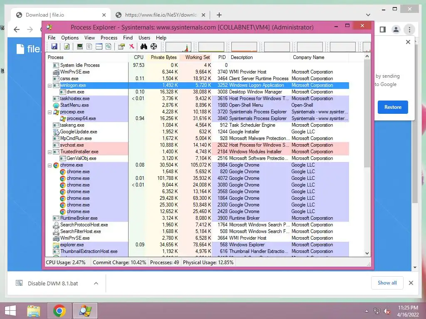The height and width of the screenshot is (319, 426).
Task: Select the System Idle Process row
Action: point(197,65)
